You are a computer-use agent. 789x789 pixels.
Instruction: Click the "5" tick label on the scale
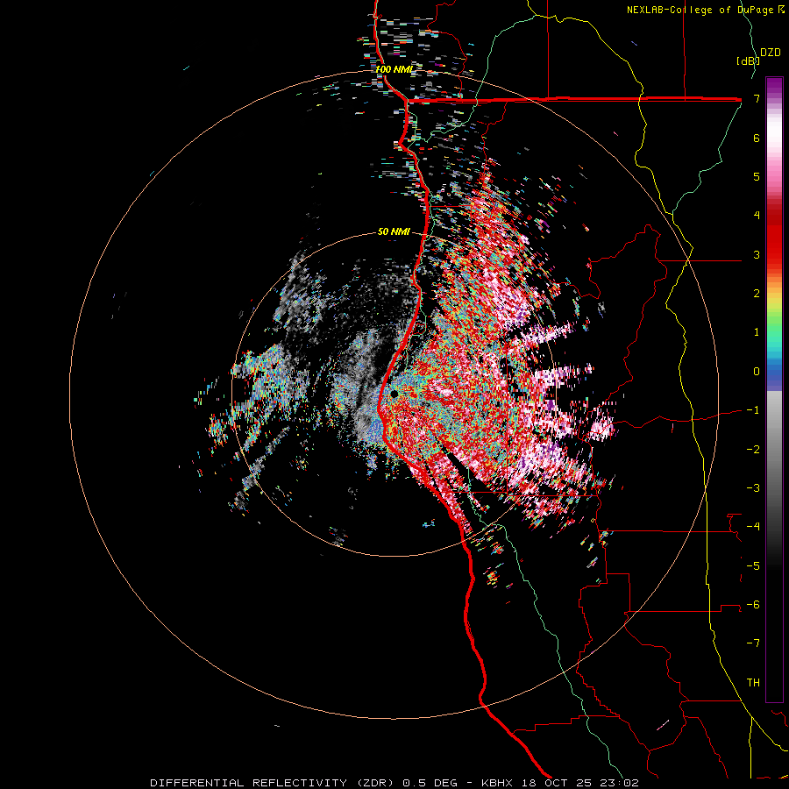(x=757, y=176)
